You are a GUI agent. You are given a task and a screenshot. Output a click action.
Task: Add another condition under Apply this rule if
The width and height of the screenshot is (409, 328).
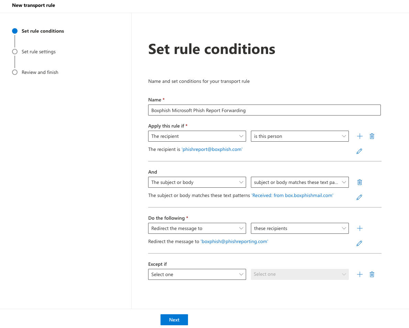click(360, 136)
